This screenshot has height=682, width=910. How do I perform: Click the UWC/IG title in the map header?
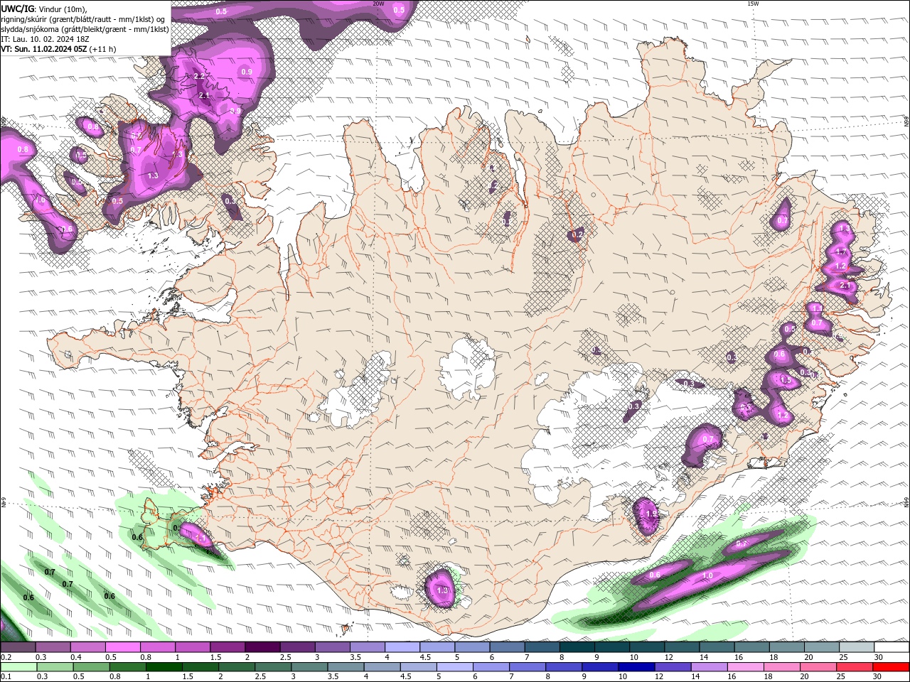(17, 9)
